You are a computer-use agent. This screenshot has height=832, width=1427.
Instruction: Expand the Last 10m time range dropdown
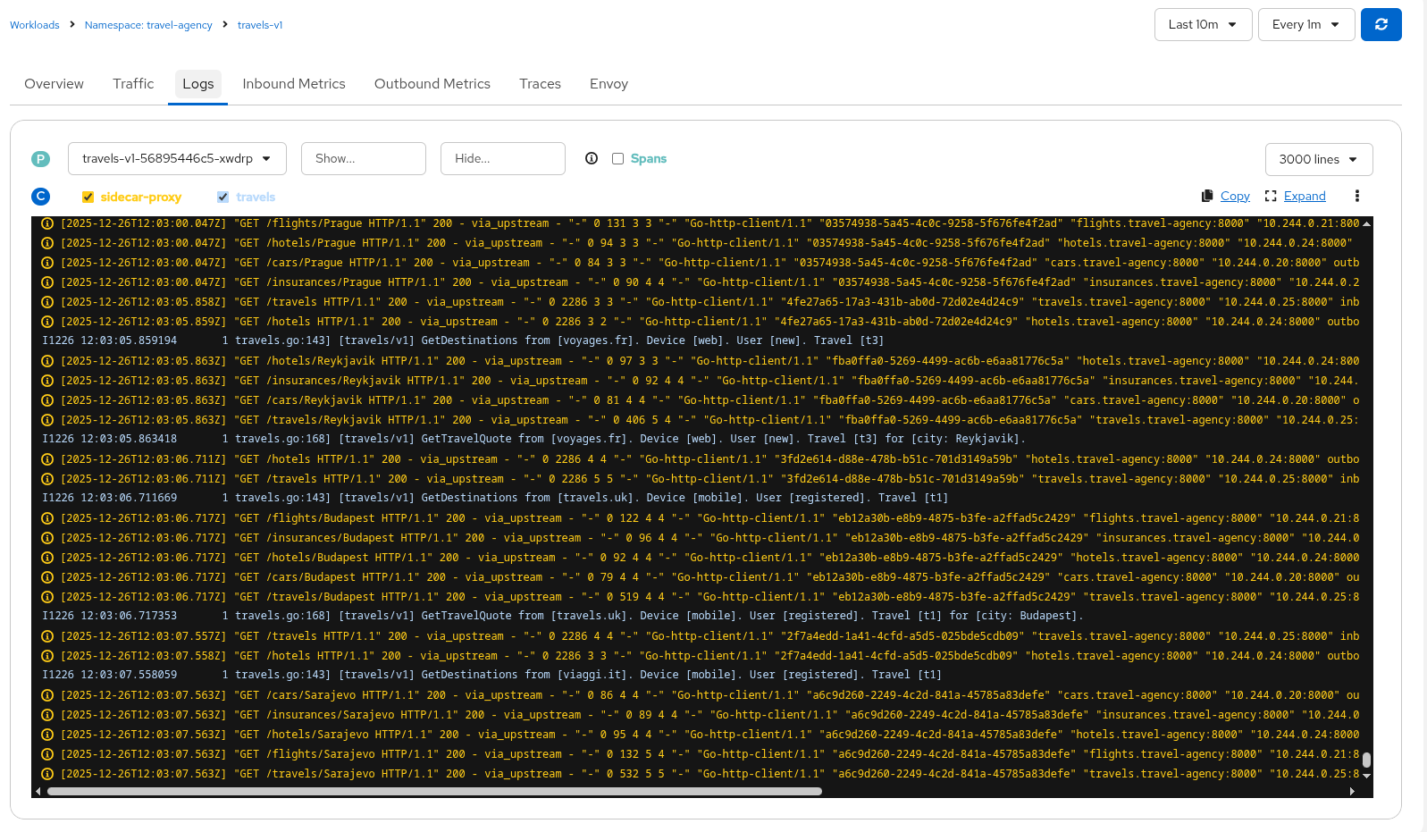pos(1202,25)
